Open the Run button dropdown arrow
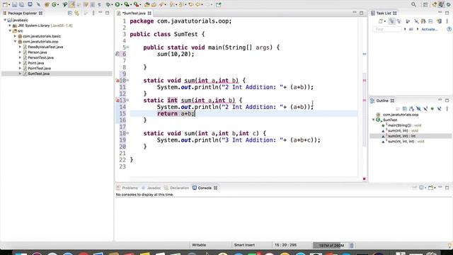 (121, 5)
